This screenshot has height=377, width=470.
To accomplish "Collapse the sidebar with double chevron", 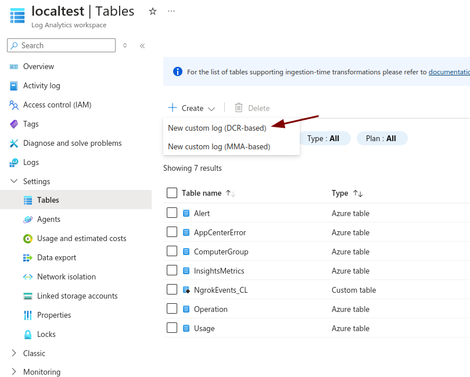I will tap(142, 45).
